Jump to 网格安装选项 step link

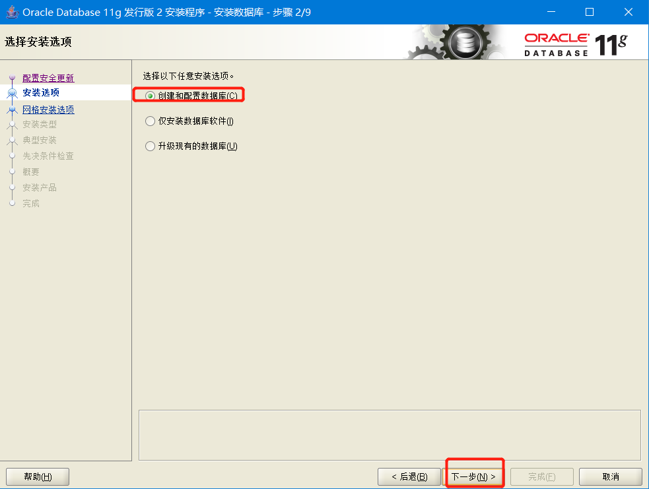[48, 110]
